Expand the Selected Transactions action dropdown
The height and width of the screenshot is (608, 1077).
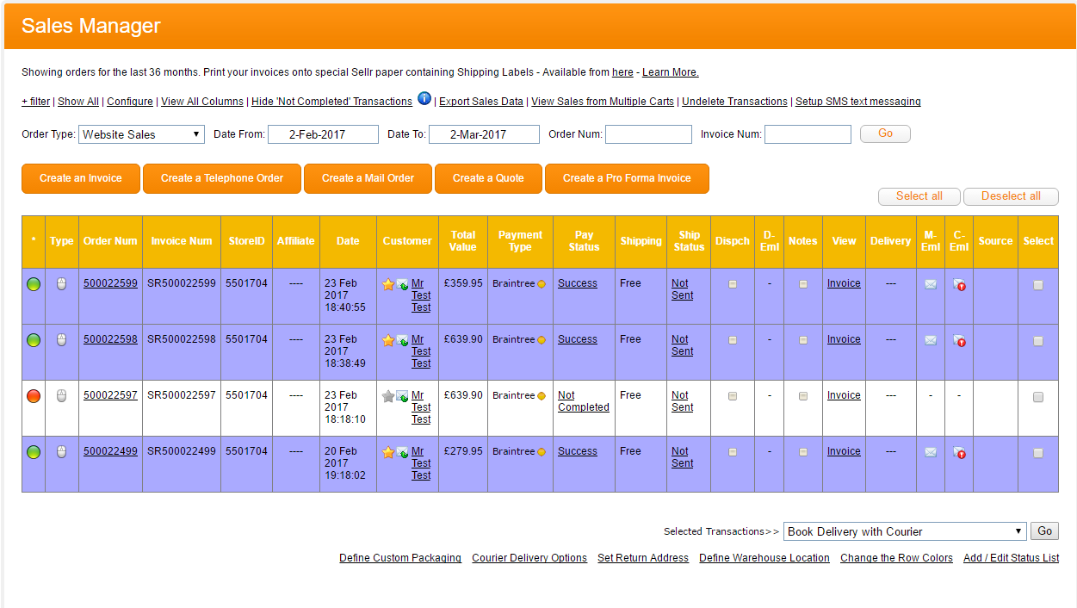pyautogui.click(x=905, y=531)
